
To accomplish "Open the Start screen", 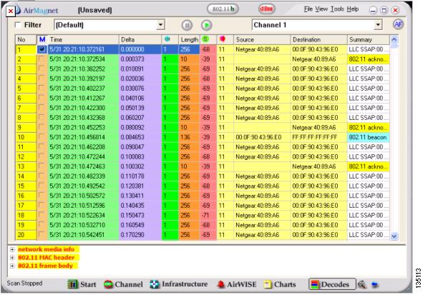I will 82,284.
